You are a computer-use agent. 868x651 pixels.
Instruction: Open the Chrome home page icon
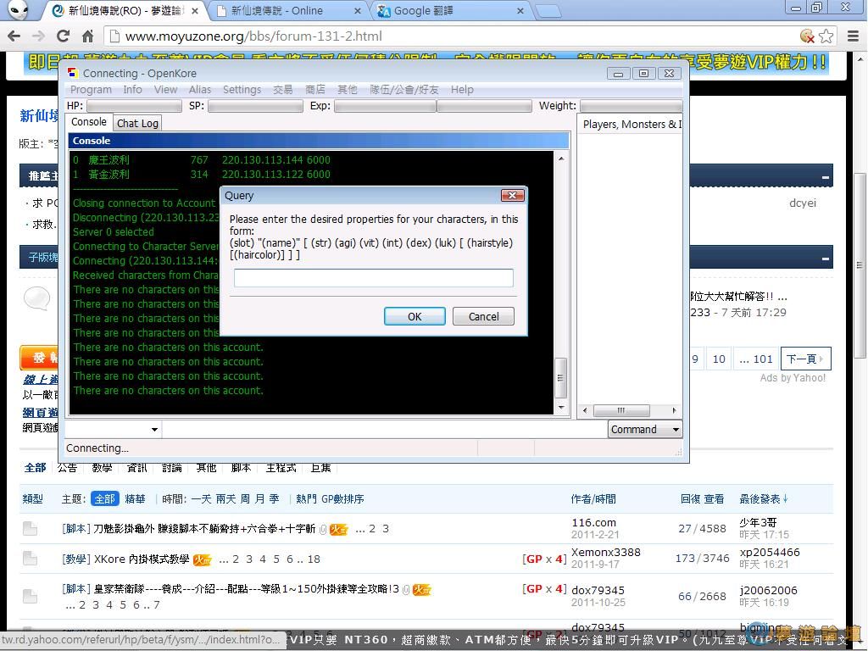click(x=87, y=36)
